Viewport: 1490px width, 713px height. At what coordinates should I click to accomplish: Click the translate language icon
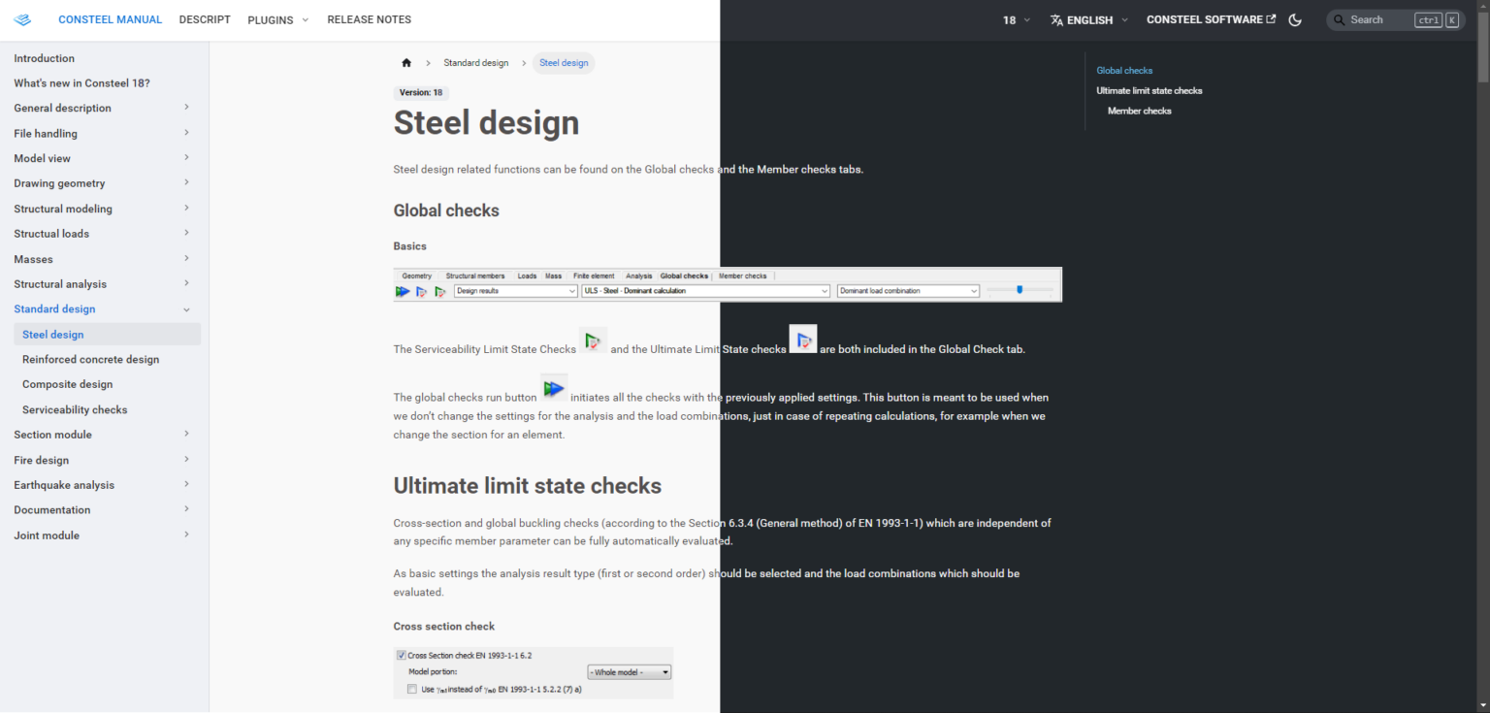1057,19
